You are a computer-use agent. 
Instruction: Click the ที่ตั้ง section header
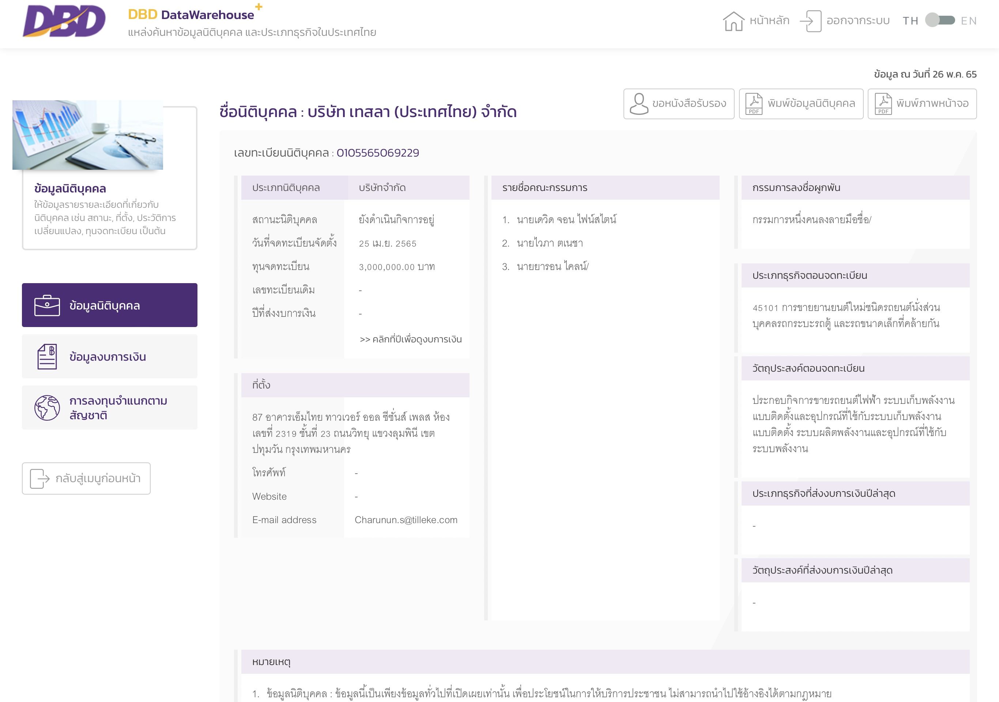pyautogui.click(x=355, y=385)
